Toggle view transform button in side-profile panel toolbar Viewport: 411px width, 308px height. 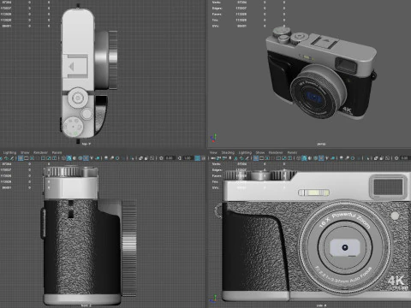click(x=197, y=158)
